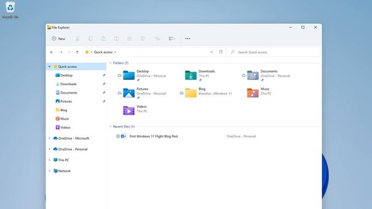Select the Desktop folder tile
Image resolution: width=372 pixels, height=209 pixels.
144,75
